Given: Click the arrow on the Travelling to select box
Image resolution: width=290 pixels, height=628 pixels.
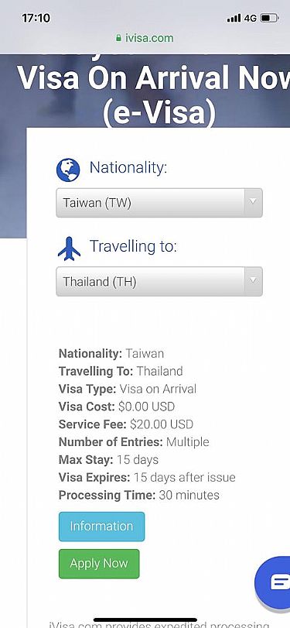Looking at the screenshot, I should click(x=253, y=281).
